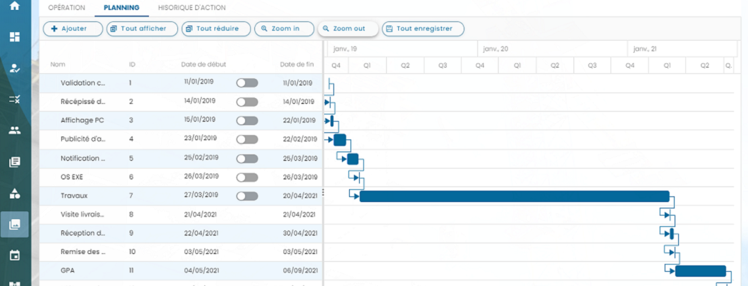Select the Réception Gantt bar

pyautogui.click(x=671, y=233)
